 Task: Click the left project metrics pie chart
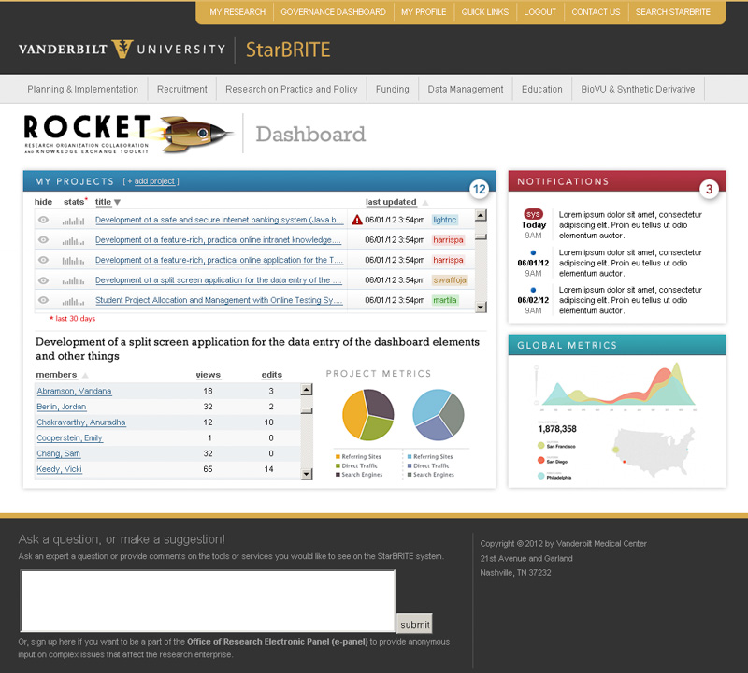coord(367,414)
